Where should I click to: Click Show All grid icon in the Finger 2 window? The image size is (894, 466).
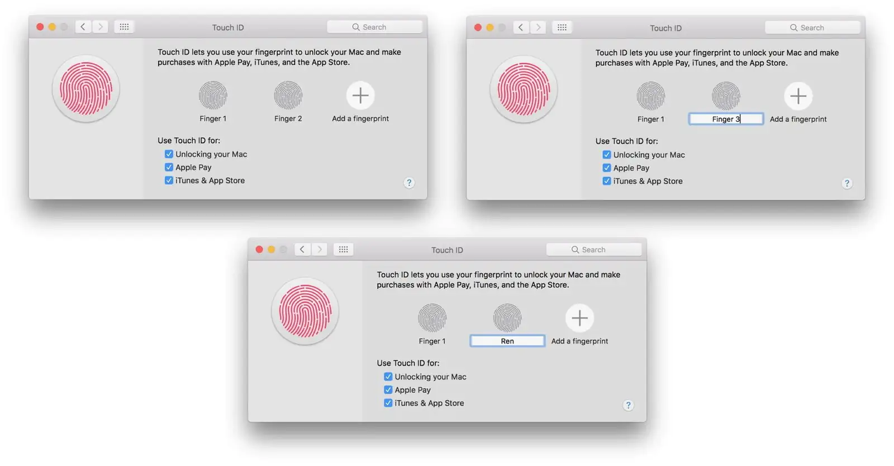coord(124,27)
